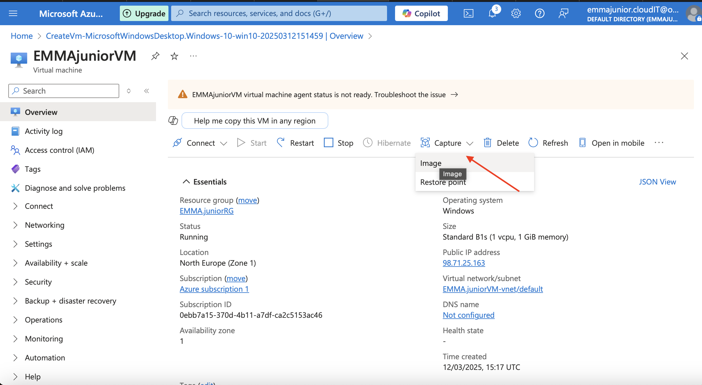This screenshot has height=385, width=702.
Task: Focus the sidebar Search field
Action: coord(64,91)
